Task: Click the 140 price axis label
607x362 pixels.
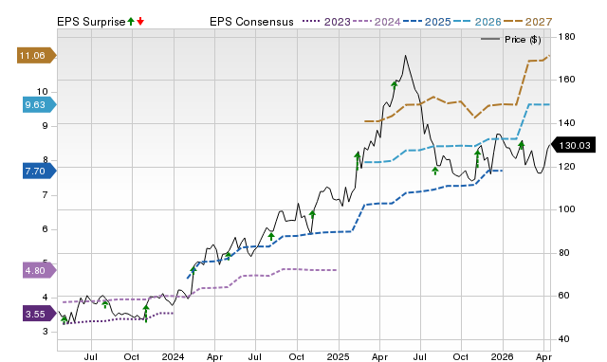Action: pos(566,123)
